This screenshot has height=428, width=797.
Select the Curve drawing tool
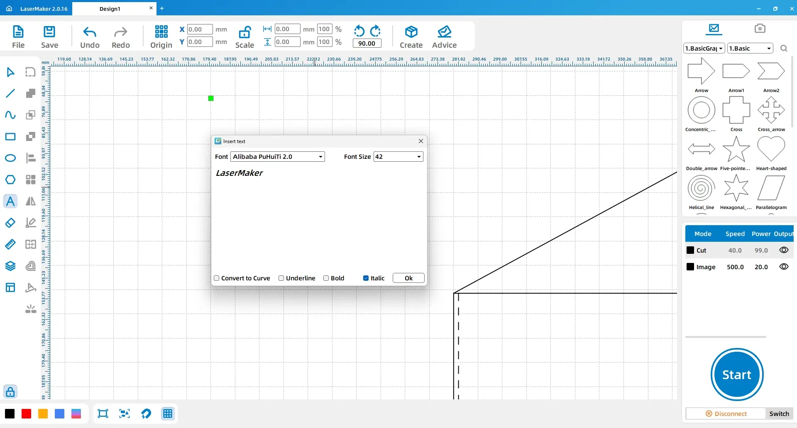[10, 115]
